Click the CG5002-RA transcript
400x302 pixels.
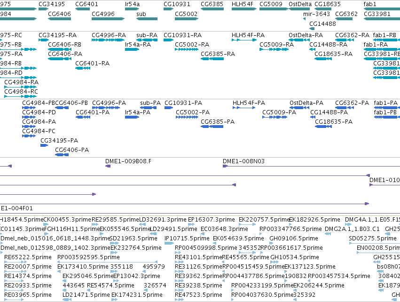pos(187,49)
